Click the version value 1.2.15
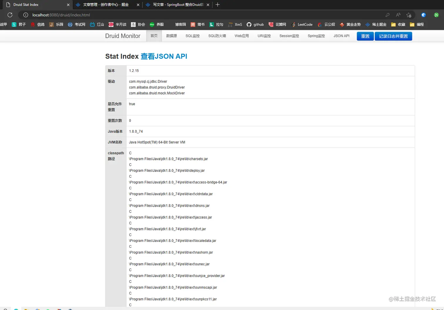 134,71
